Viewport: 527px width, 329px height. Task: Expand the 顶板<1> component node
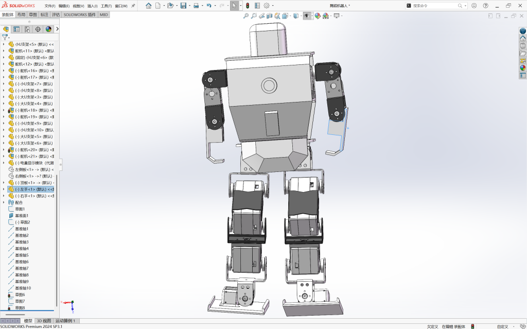[x=4, y=183]
